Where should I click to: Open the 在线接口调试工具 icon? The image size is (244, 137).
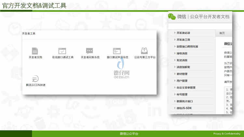click(62, 51)
